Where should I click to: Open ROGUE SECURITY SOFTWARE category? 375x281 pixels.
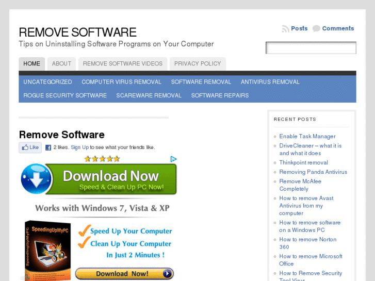[x=65, y=95]
